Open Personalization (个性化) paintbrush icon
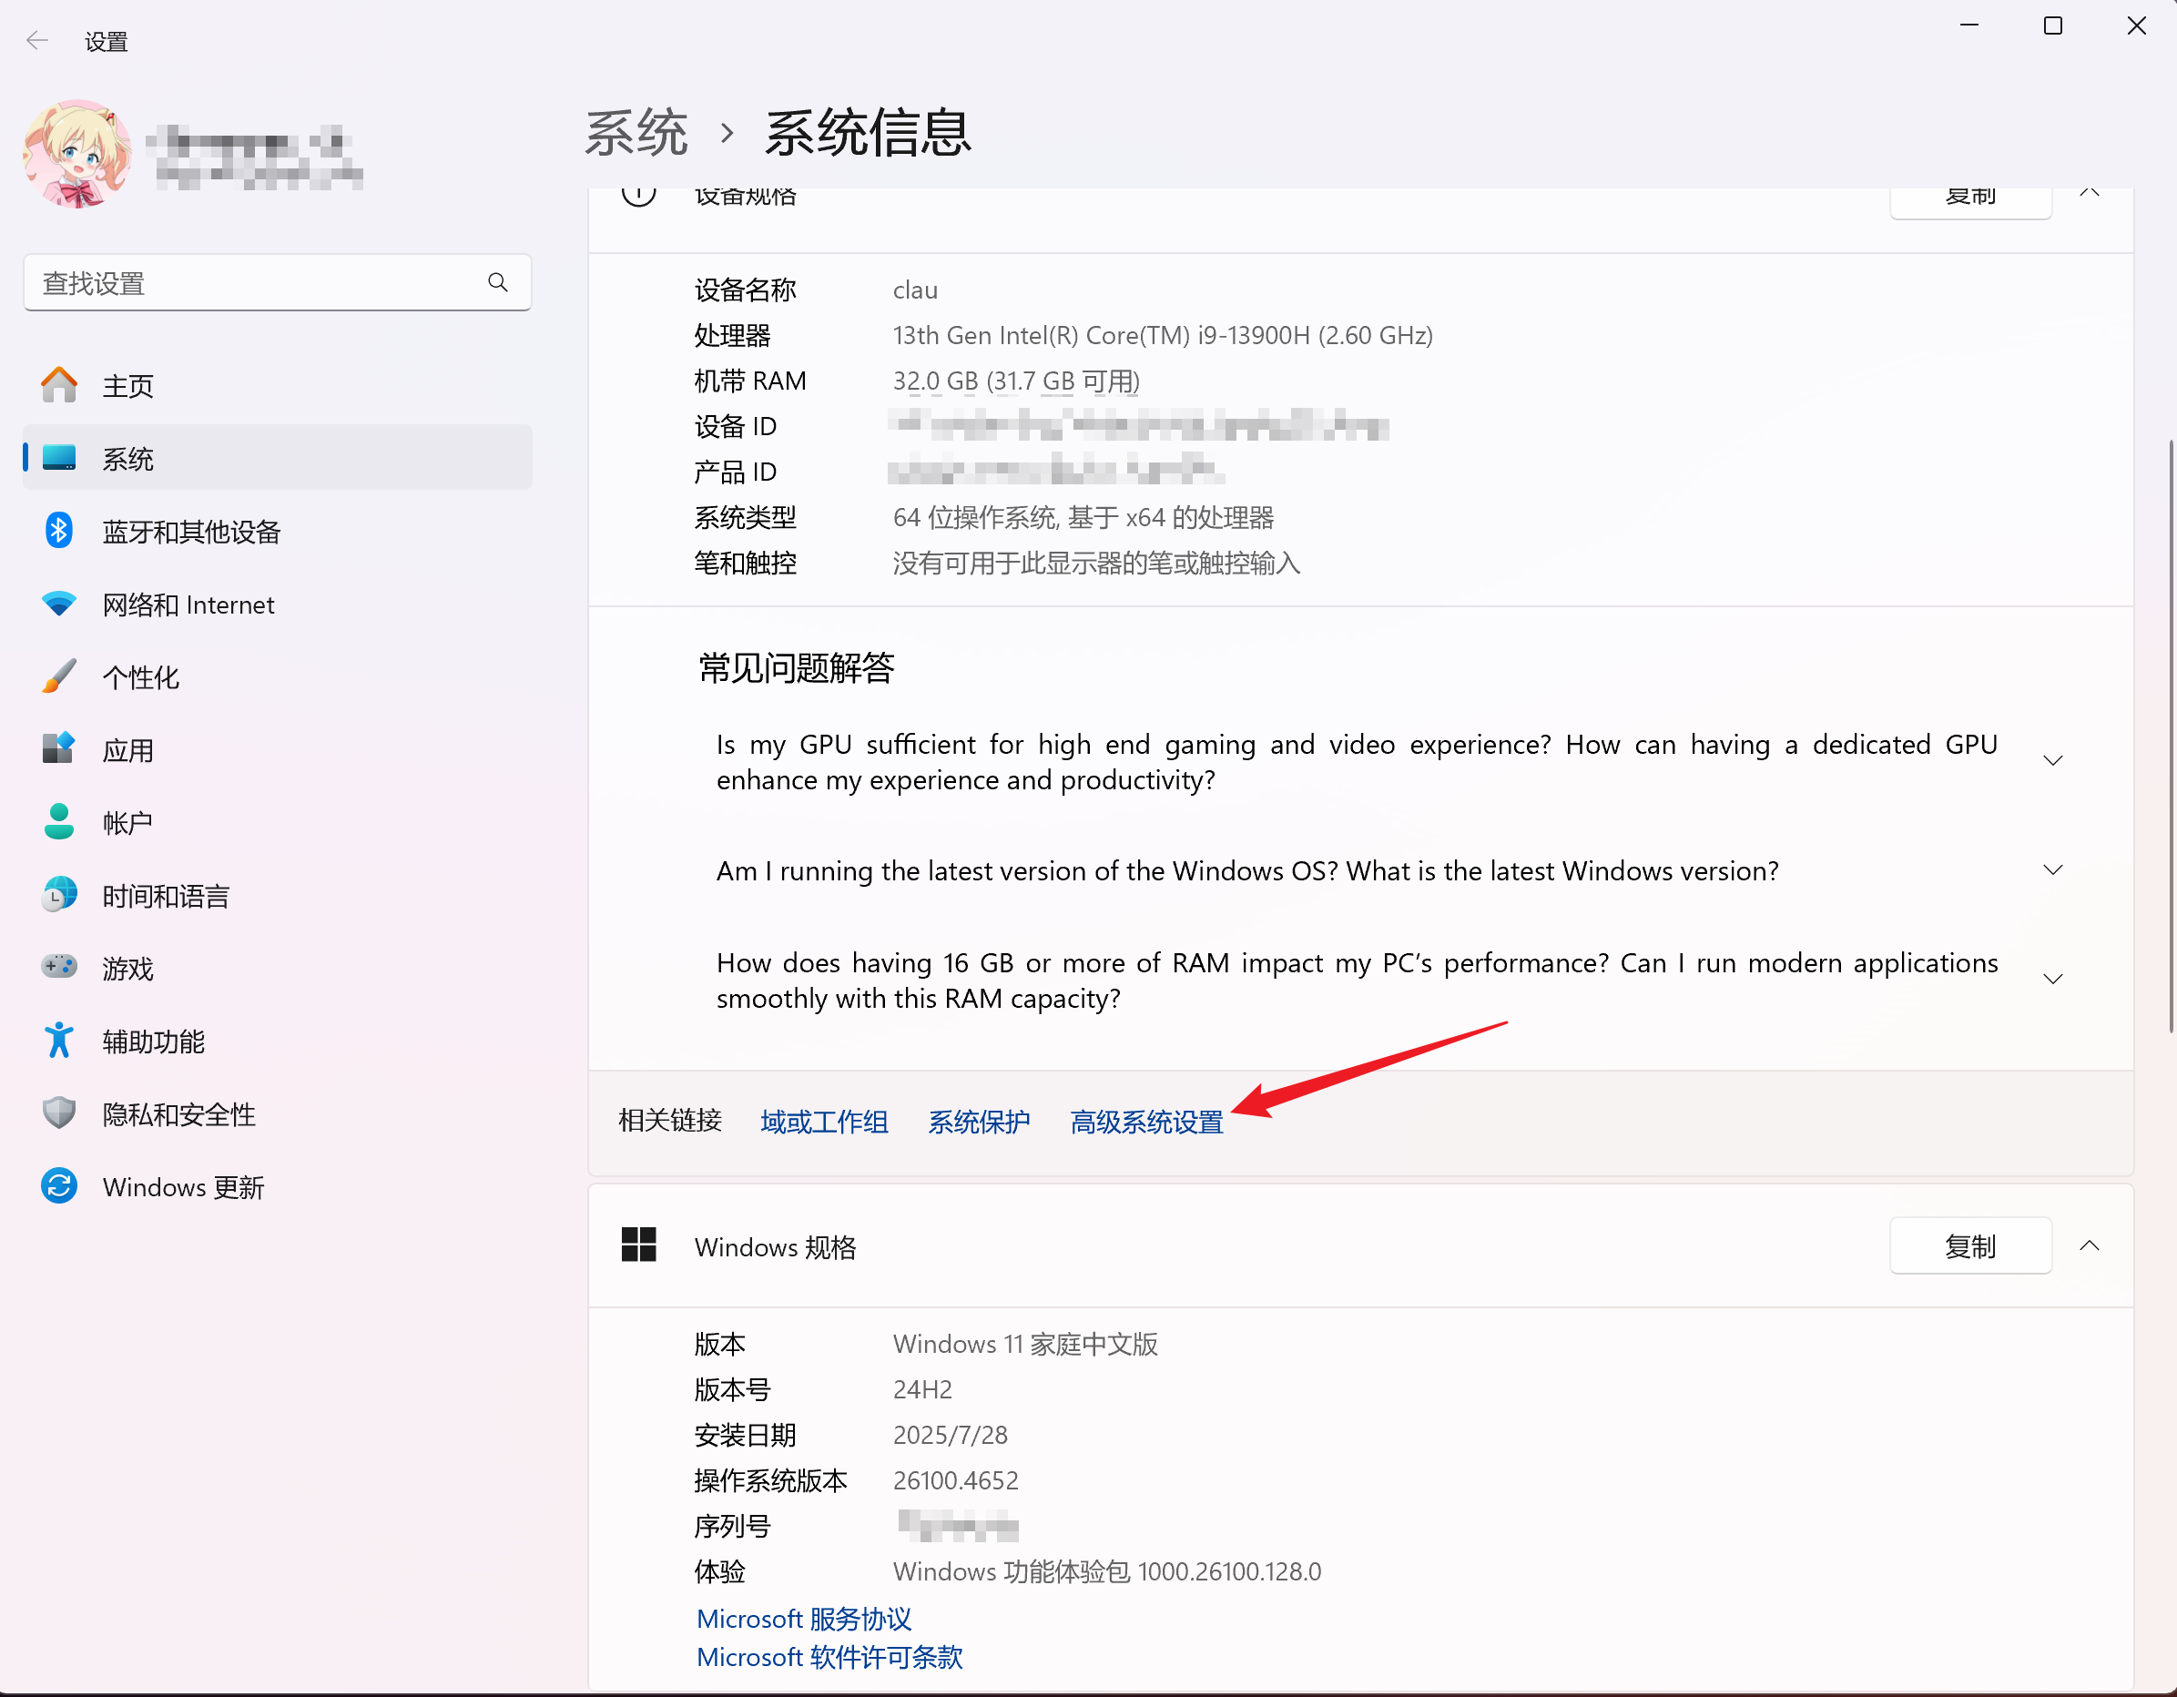This screenshot has width=2177, height=1697. [59, 676]
